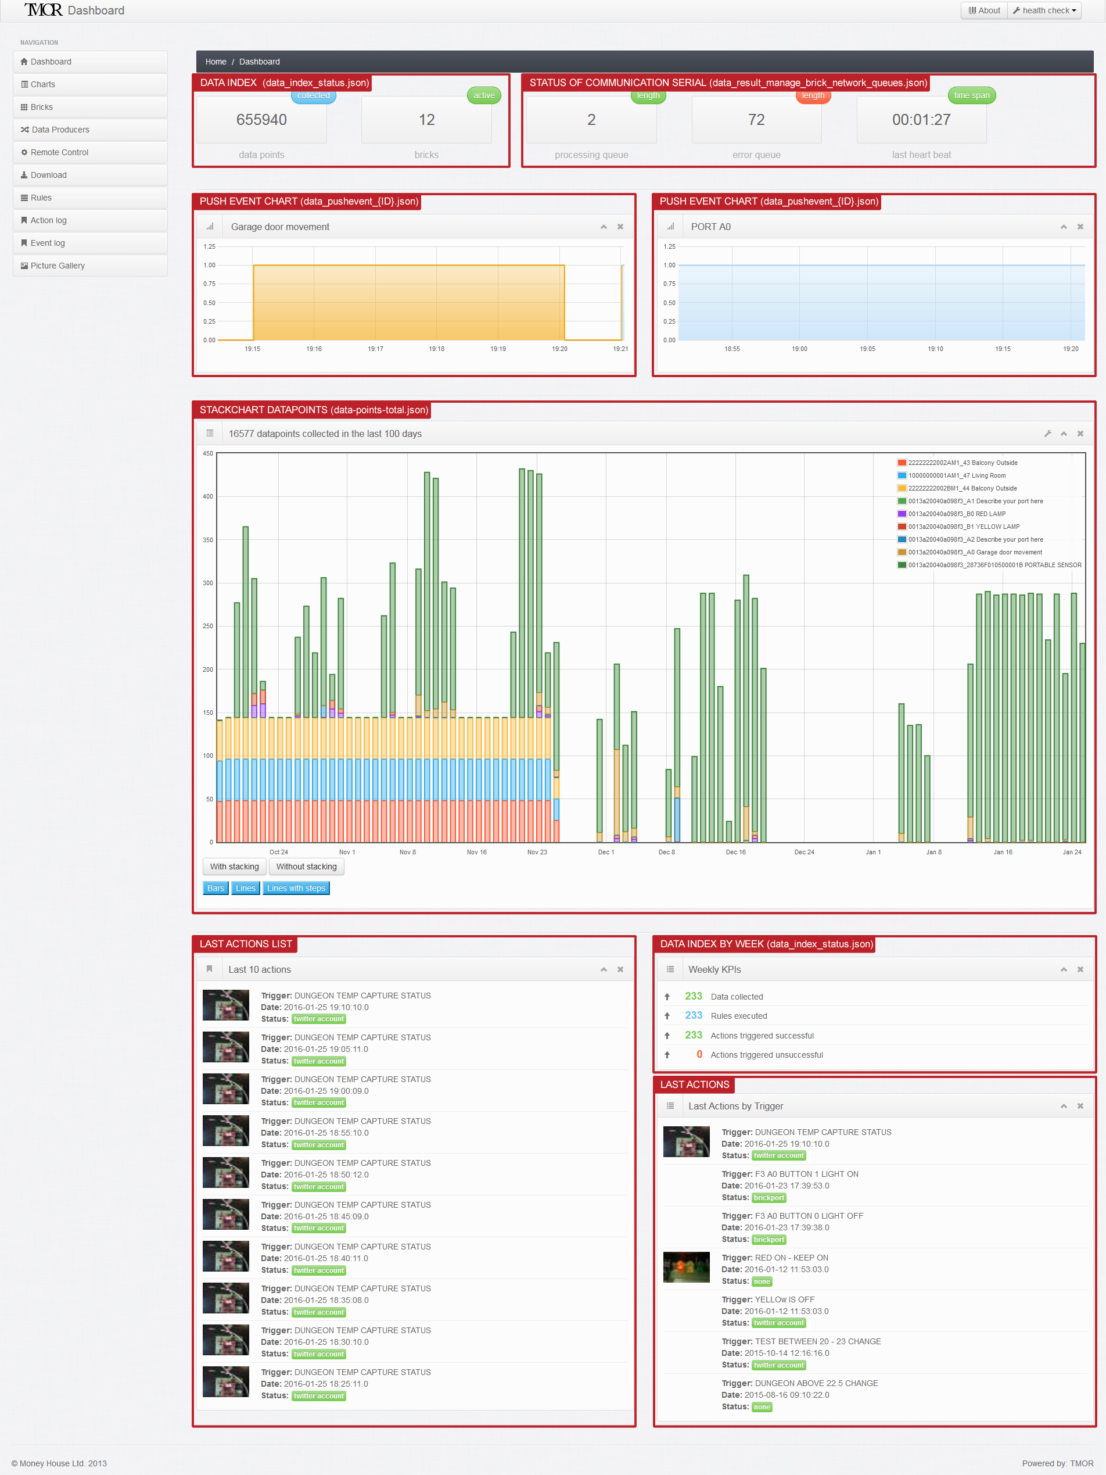Screen dimensions: 1106x1475
Task: Click the collected badge on data points
Action: pyautogui.click(x=313, y=95)
